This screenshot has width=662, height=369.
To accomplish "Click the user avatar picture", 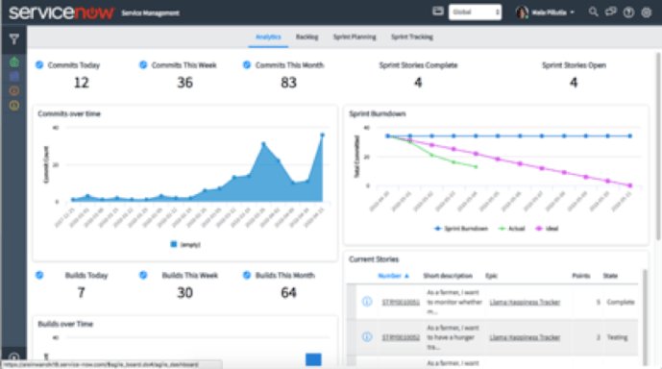I will tap(522, 12).
